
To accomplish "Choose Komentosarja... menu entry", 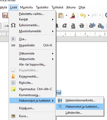I will pyautogui.click(x=32, y=95).
